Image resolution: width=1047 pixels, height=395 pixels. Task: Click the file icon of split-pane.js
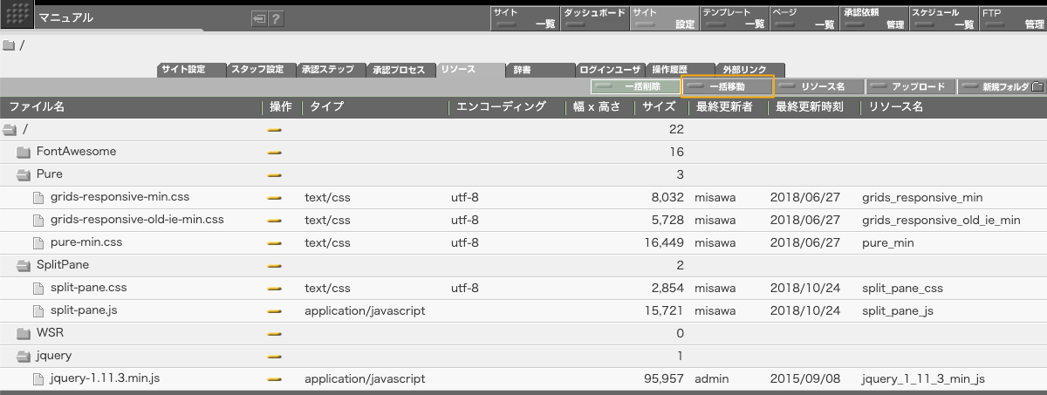coord(38,310)
